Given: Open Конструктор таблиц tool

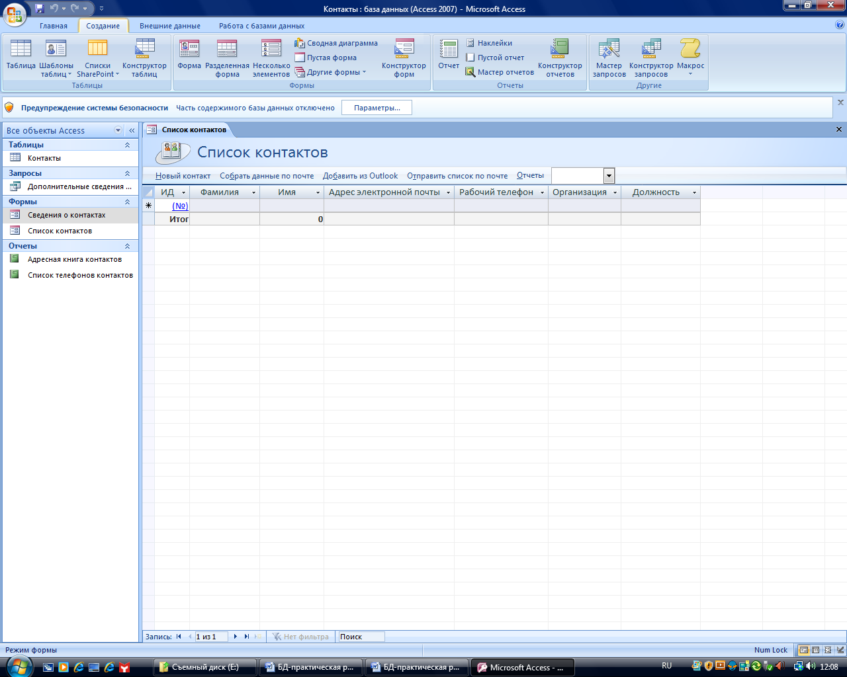Looking at the screenshot, I should click(x=144, y=58).
